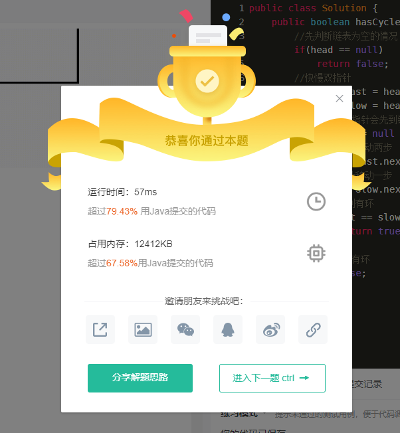Go to next problem 进入下一题
Viewport: 400px width, 433px height.
point(272,378)
